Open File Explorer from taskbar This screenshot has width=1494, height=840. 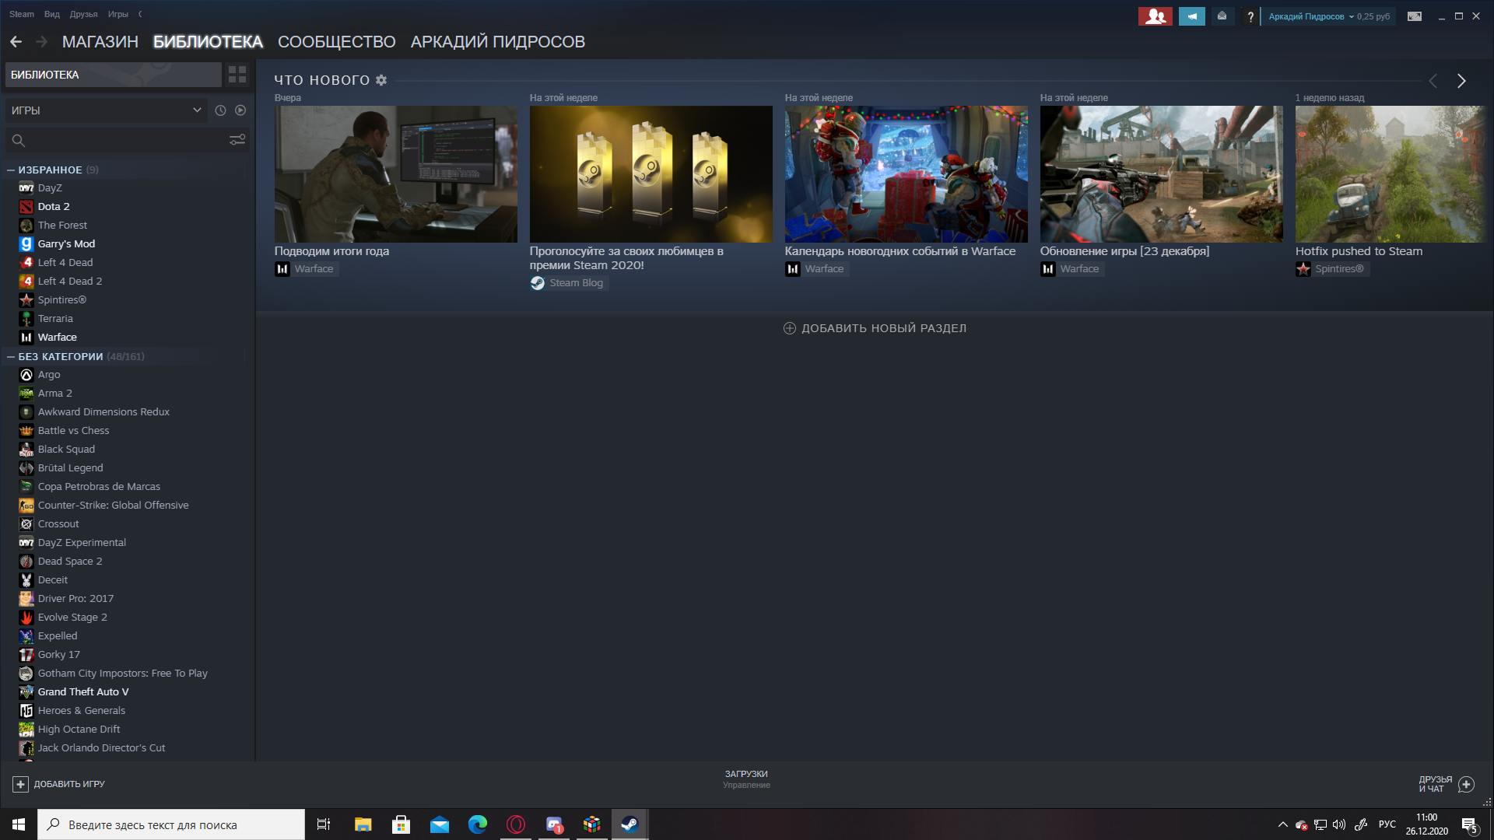tap(363, 824)
